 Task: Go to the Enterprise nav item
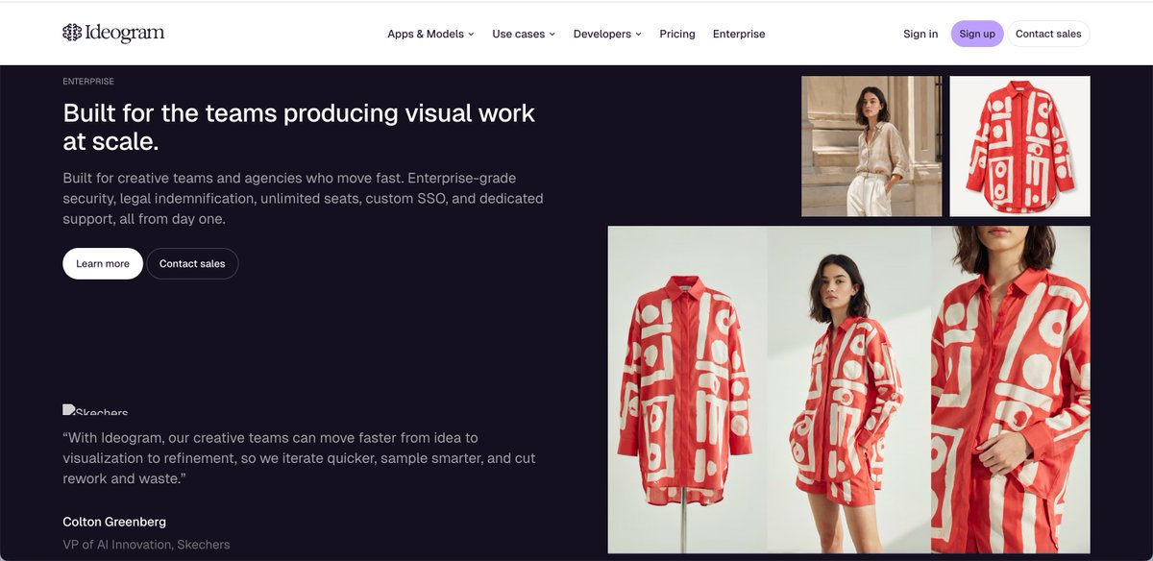(x=739, y=34)
